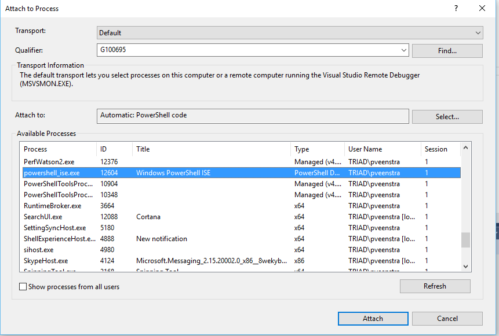Click the Help question mark icon
The height and width of the screenshot is (336, 499).
coord(456,8)
